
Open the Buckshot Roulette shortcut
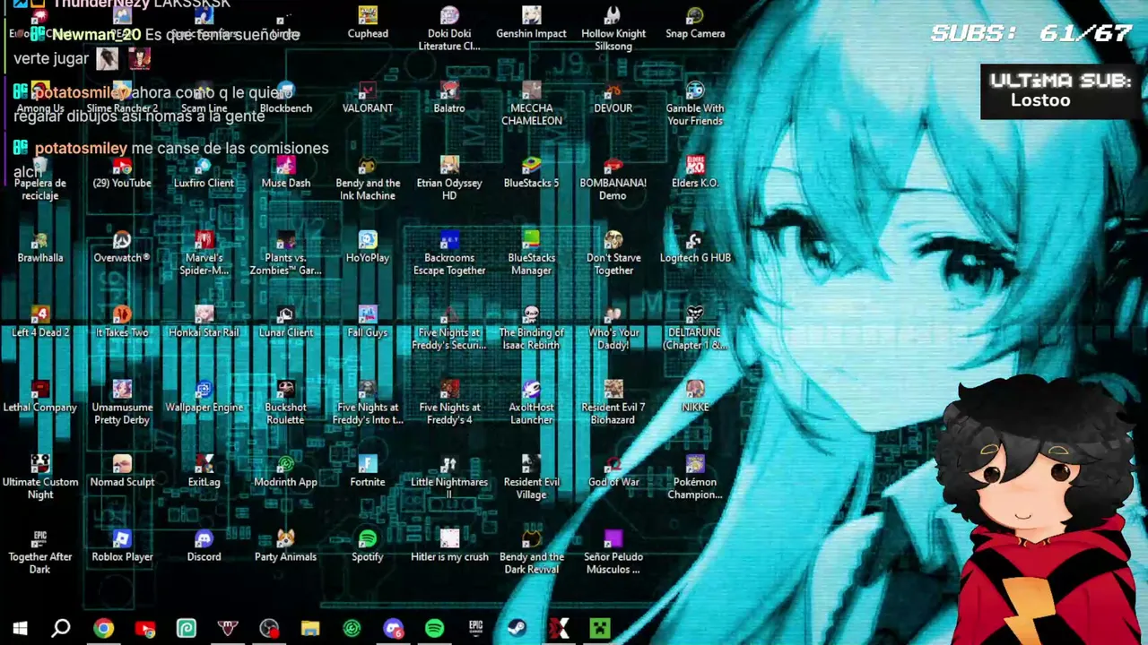tap(286, 403)
